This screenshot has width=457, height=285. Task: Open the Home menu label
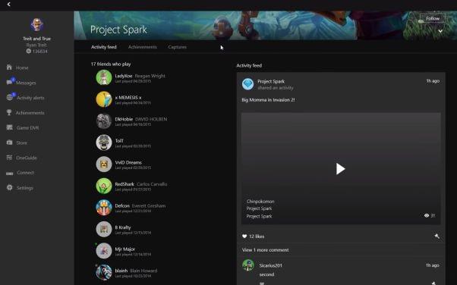[x=22, y=67]
